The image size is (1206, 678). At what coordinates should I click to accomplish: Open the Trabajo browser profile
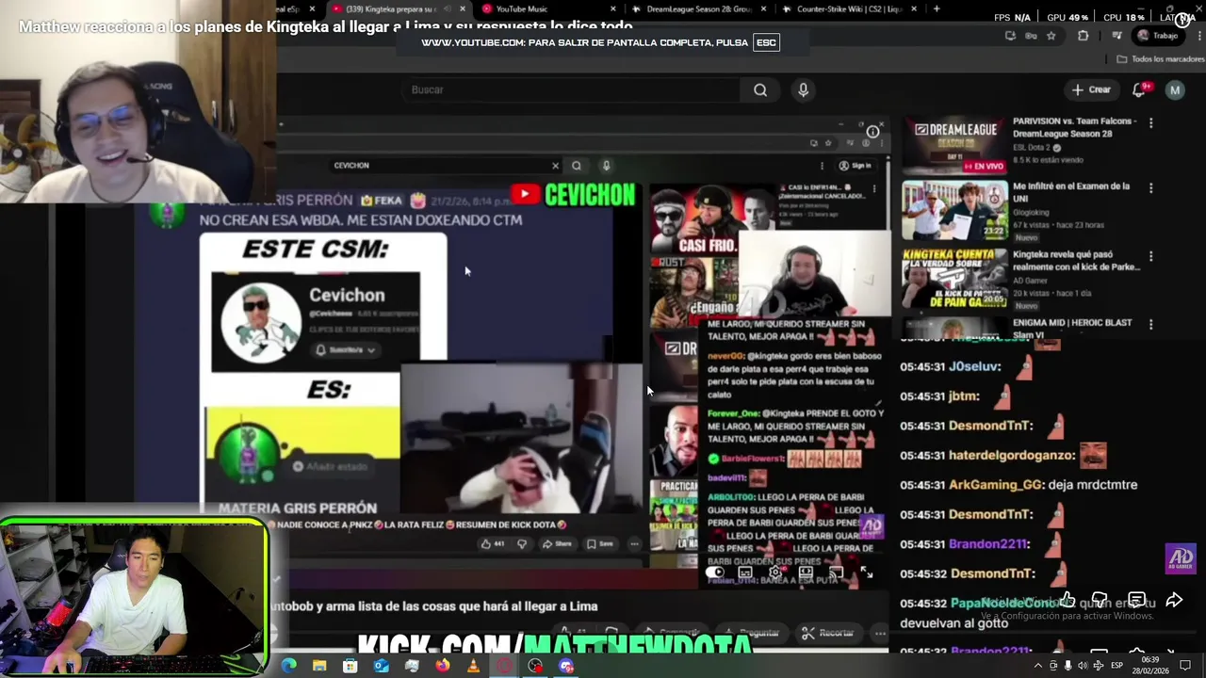click(1159, 36)
